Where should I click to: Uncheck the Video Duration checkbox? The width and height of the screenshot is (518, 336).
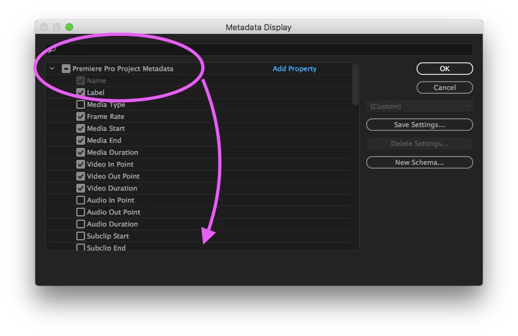point(81,188)
